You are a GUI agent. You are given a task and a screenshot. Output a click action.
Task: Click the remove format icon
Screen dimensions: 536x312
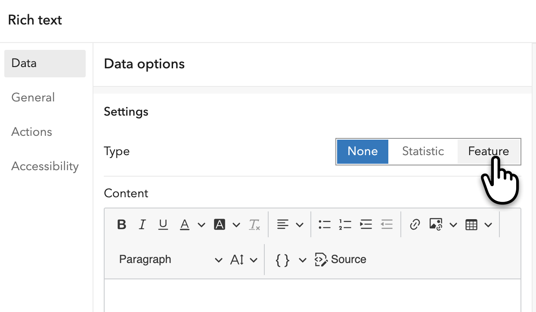(255, 224)
